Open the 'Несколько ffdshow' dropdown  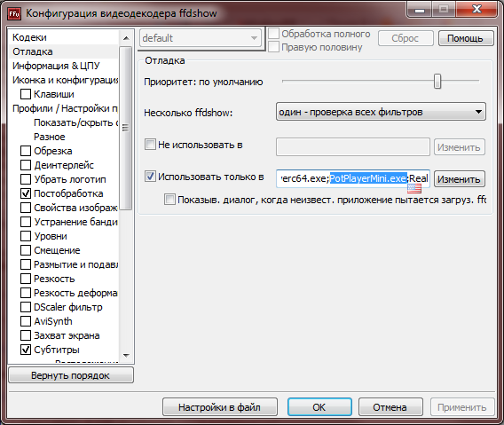pos(381,112)
